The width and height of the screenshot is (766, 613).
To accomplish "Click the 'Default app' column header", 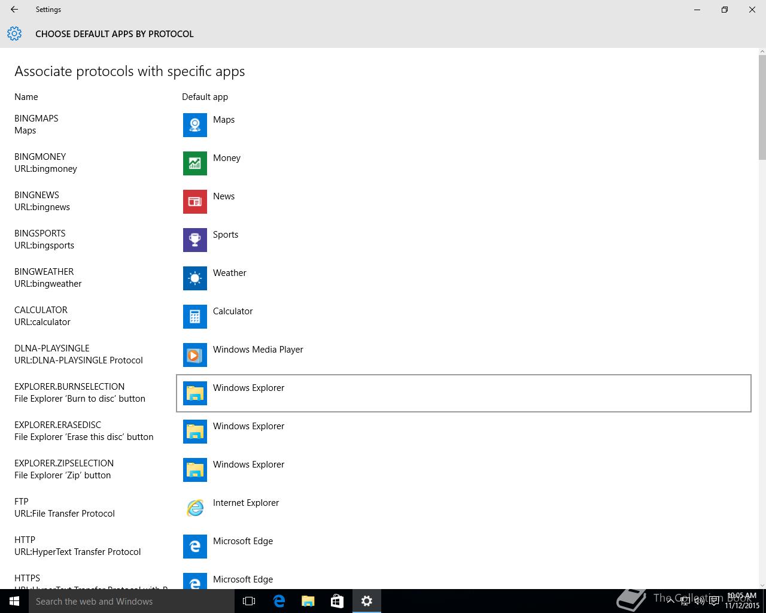I will coord(205,97).
